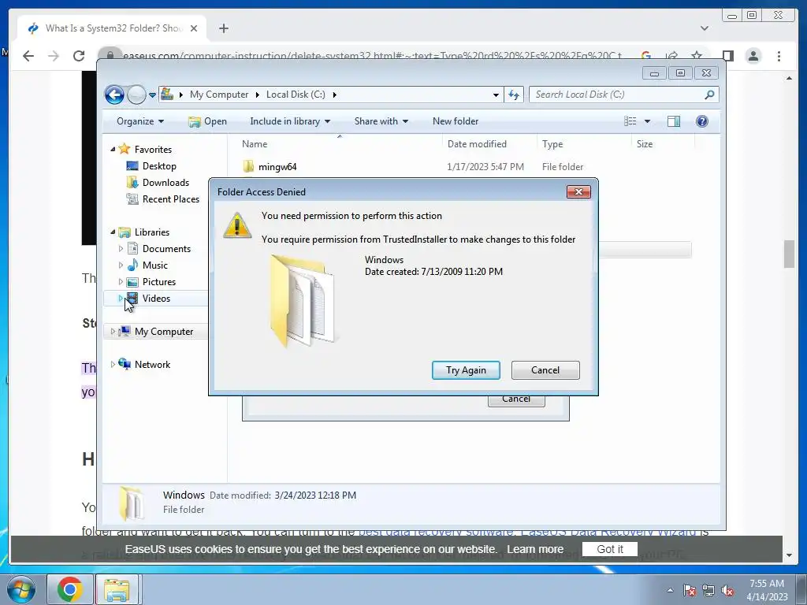Select the mingw64 folder

pos(277,167)
